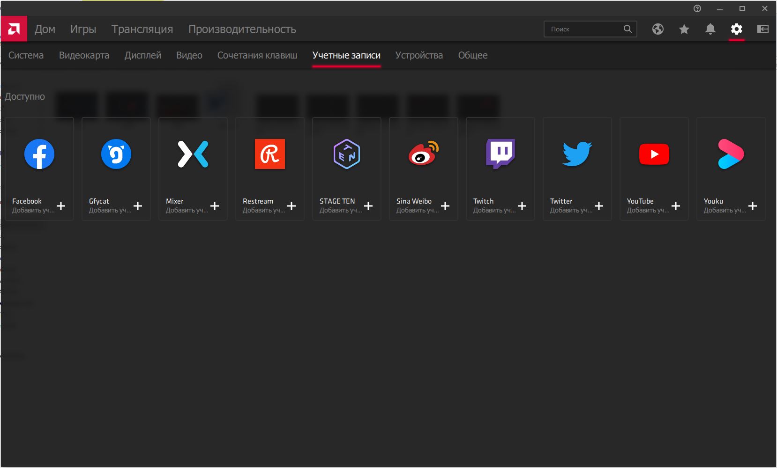Switch to Производительность tab

[x=242, y=29]
